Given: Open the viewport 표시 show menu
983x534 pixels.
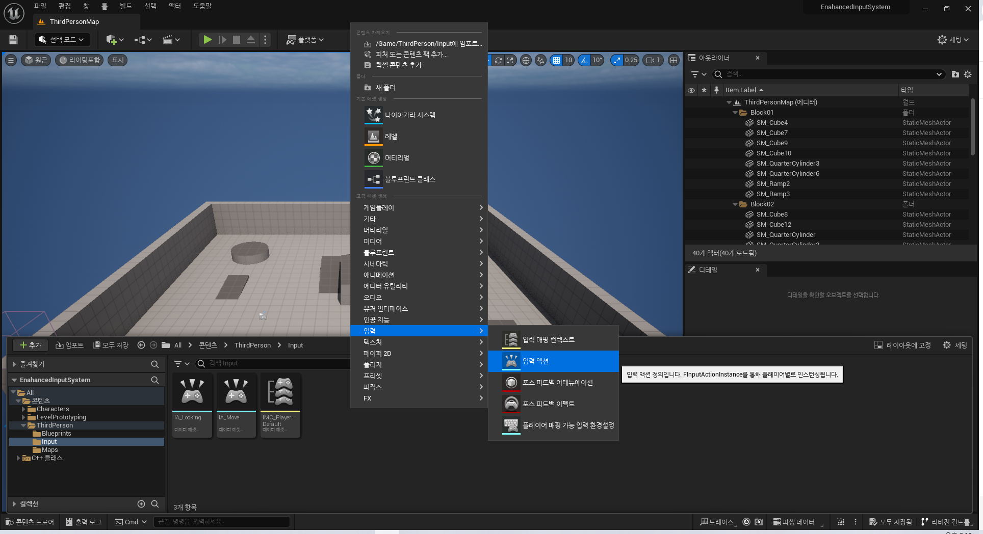Looking at the screenshot, I should click(x=118, y=60).
